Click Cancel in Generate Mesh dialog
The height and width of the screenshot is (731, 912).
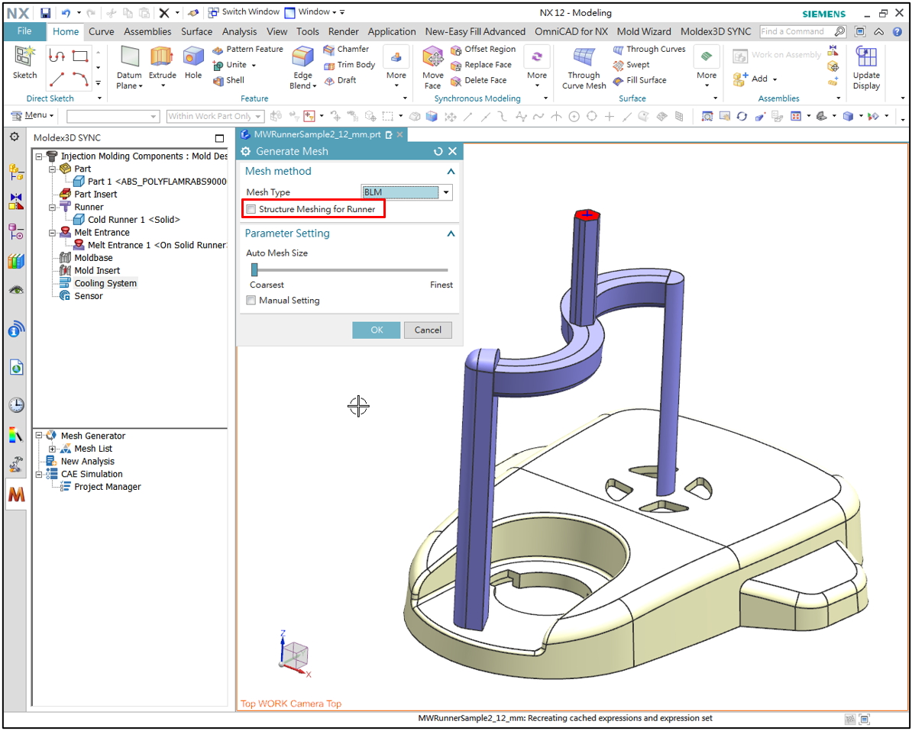point(428,330)
